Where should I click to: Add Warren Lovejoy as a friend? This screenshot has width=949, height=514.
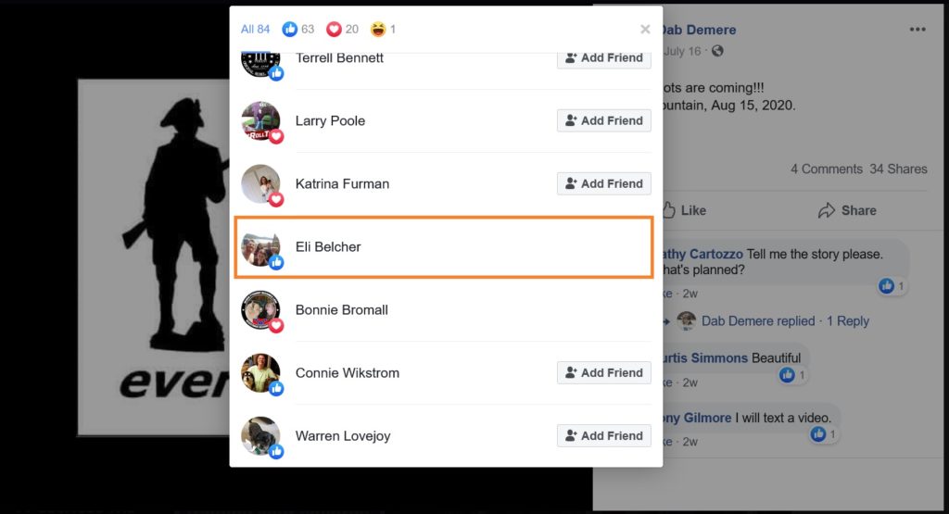tap(604, 435)
